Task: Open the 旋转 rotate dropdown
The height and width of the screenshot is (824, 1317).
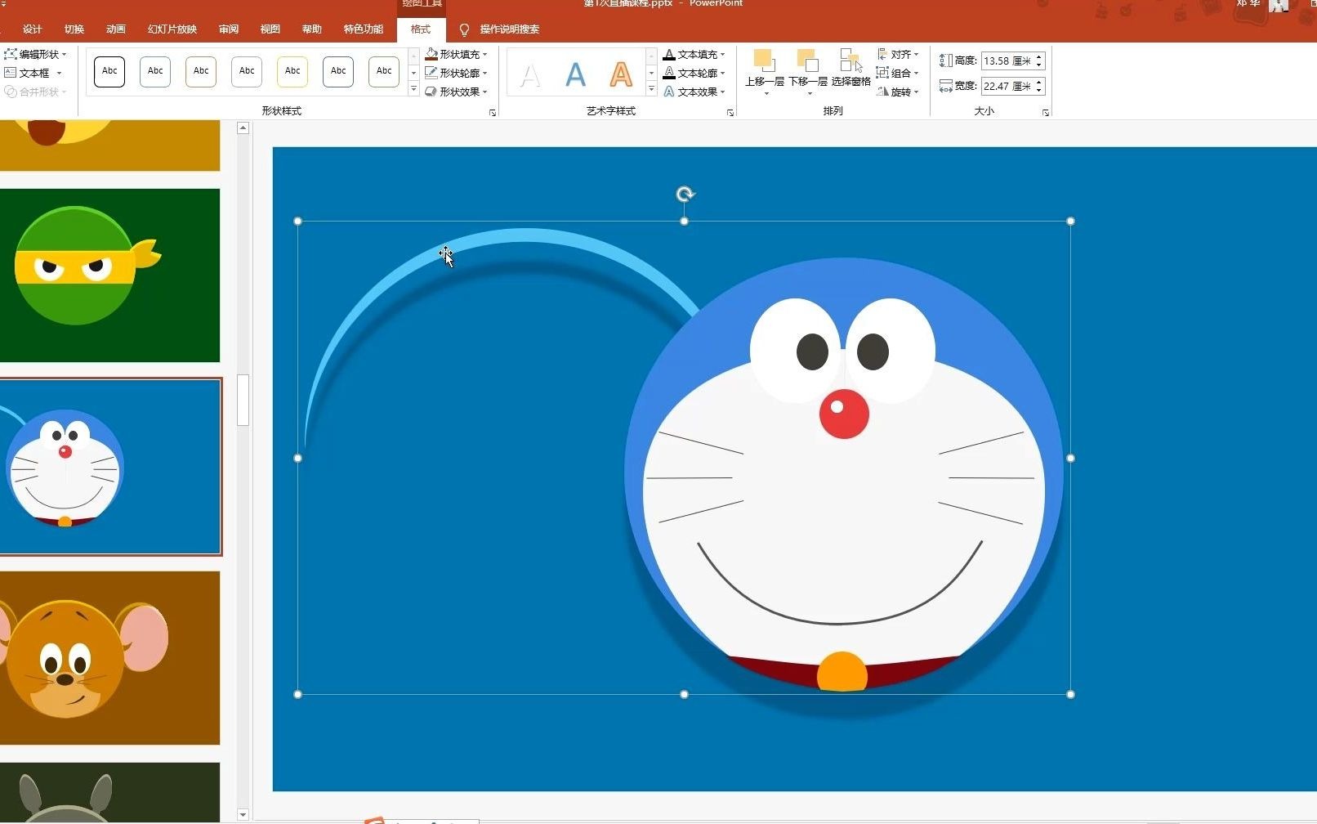Action: 898,92
